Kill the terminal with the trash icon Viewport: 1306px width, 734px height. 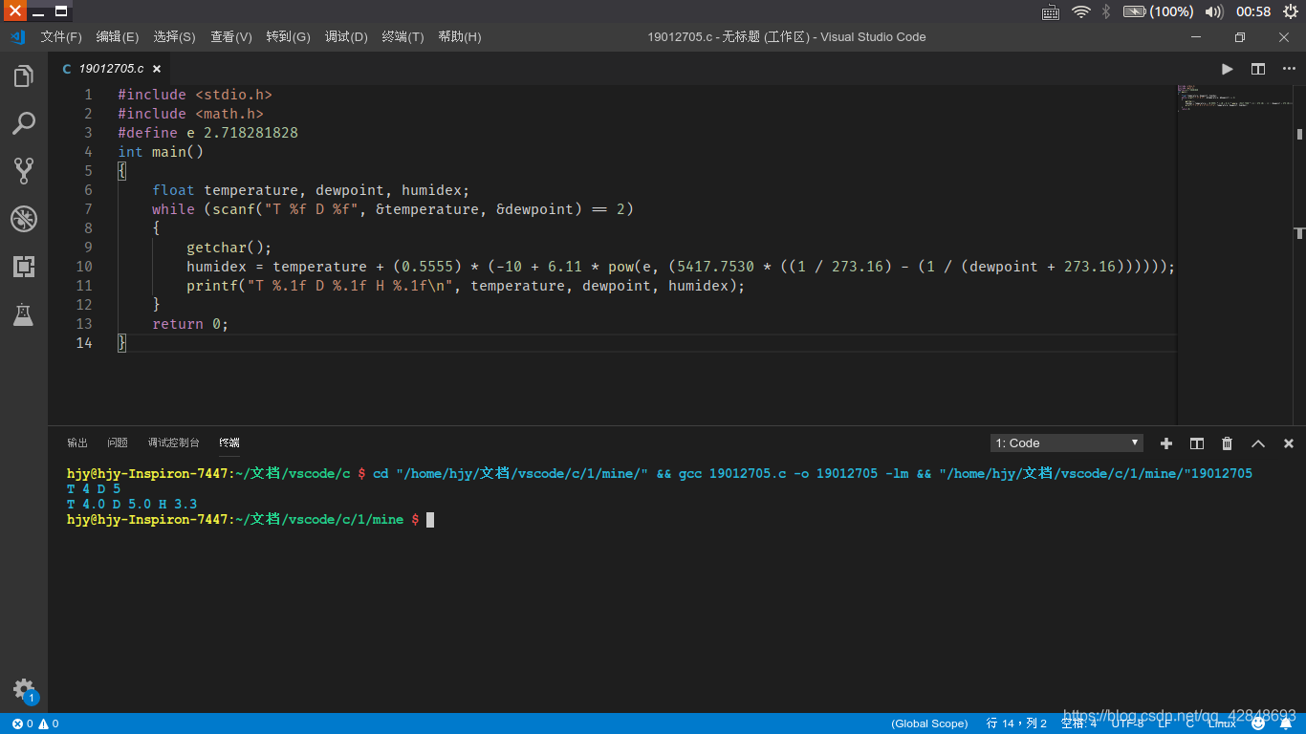click(x=1227, y=443)
